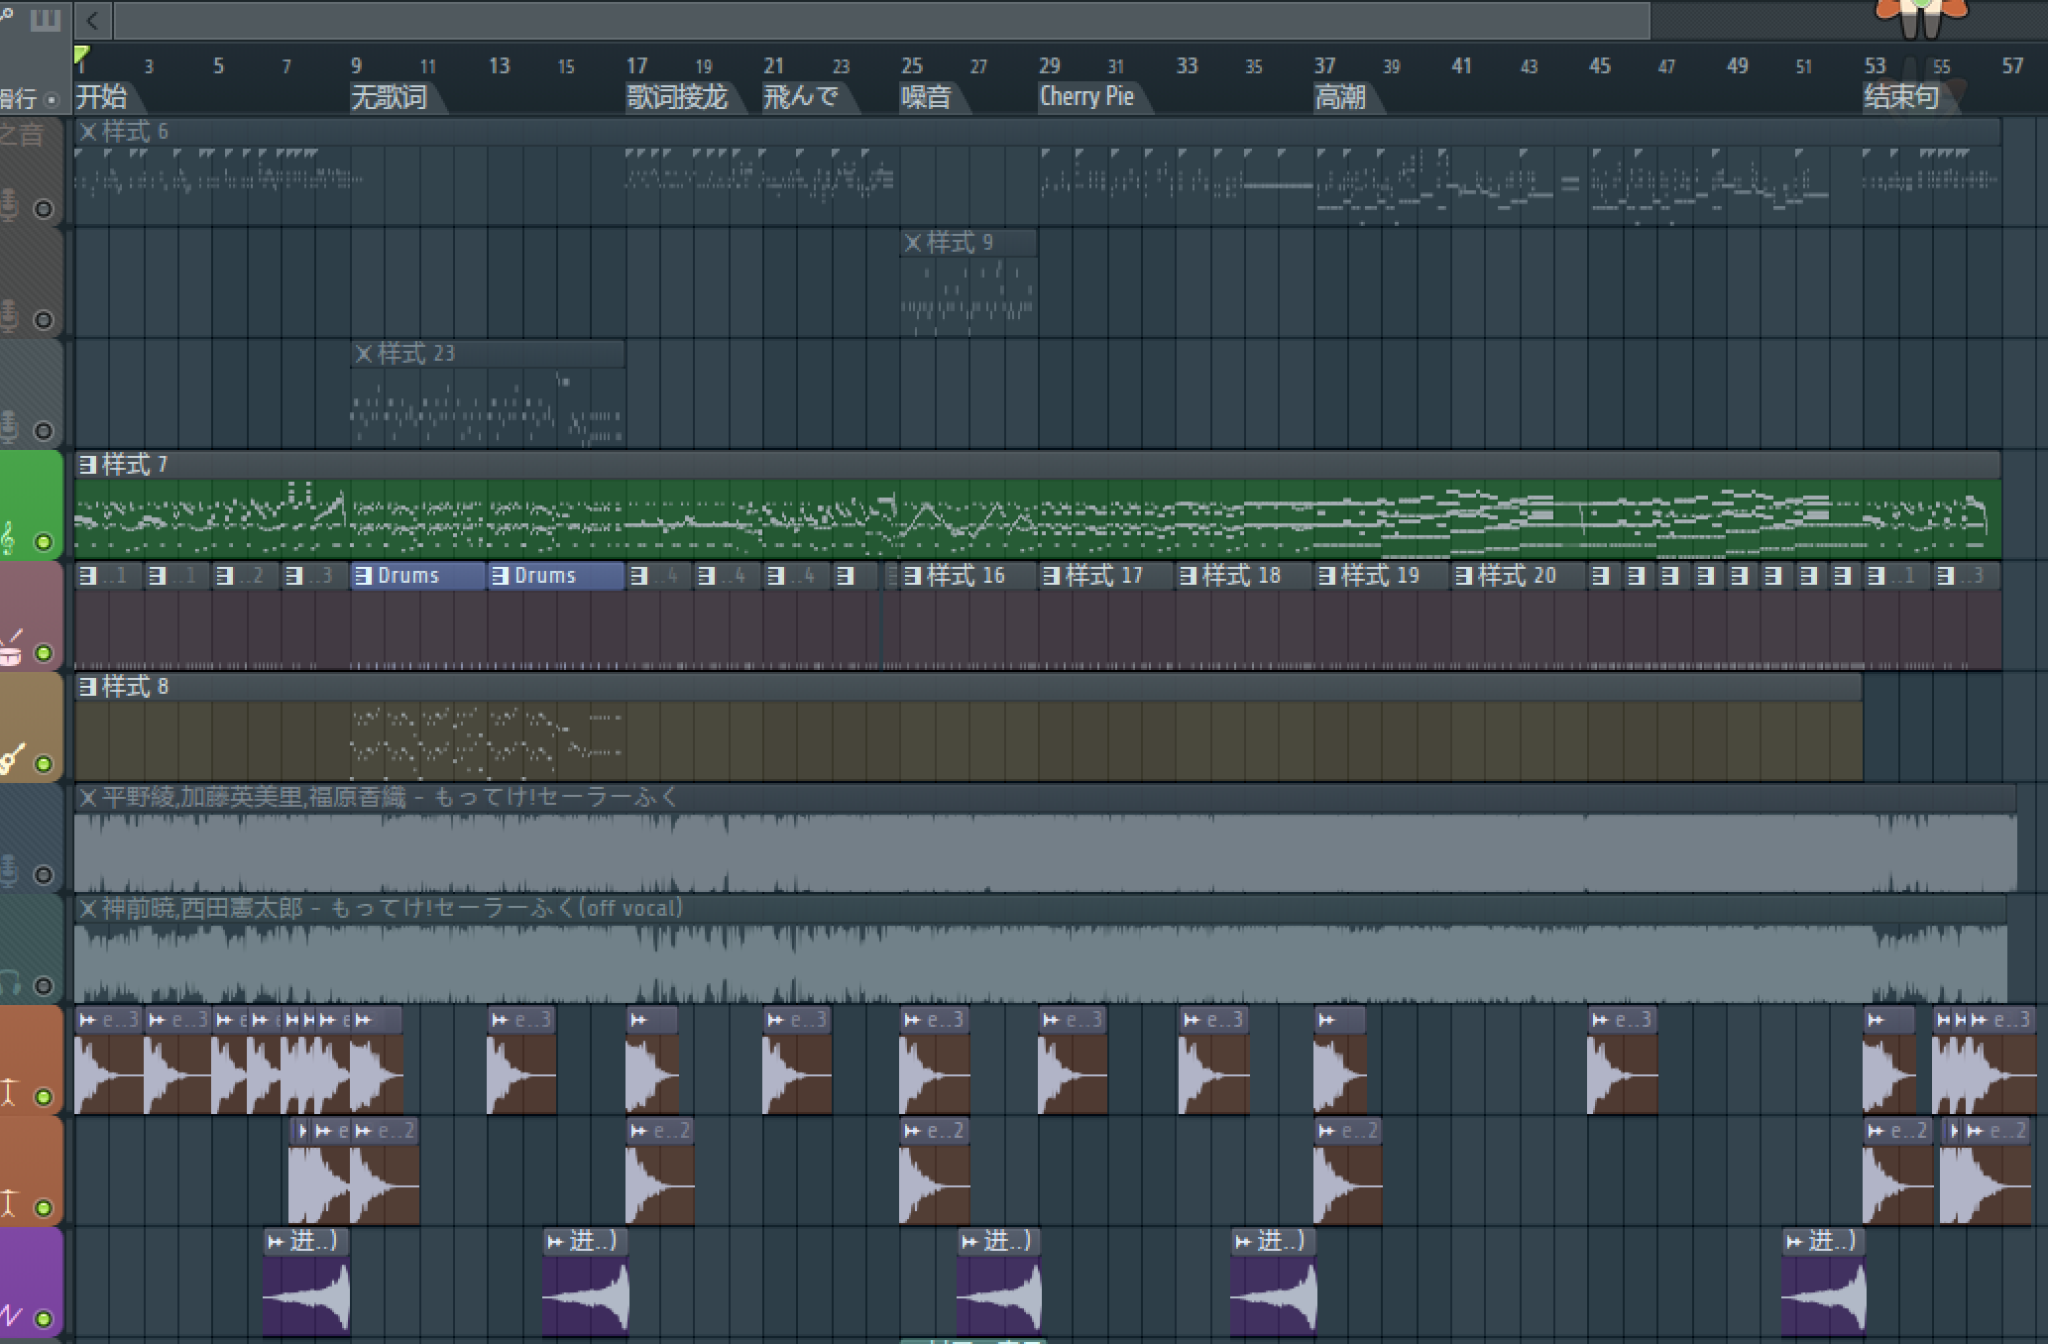Open the second Drums clip menu
This screenshot has width=2048, height=1344.
pos(501,575)
